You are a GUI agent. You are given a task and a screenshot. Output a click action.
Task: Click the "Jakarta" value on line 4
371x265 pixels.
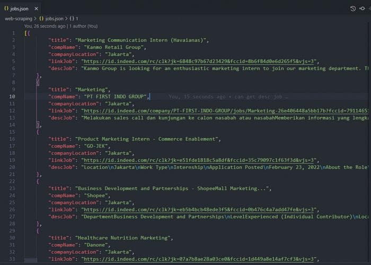(118, 54)
